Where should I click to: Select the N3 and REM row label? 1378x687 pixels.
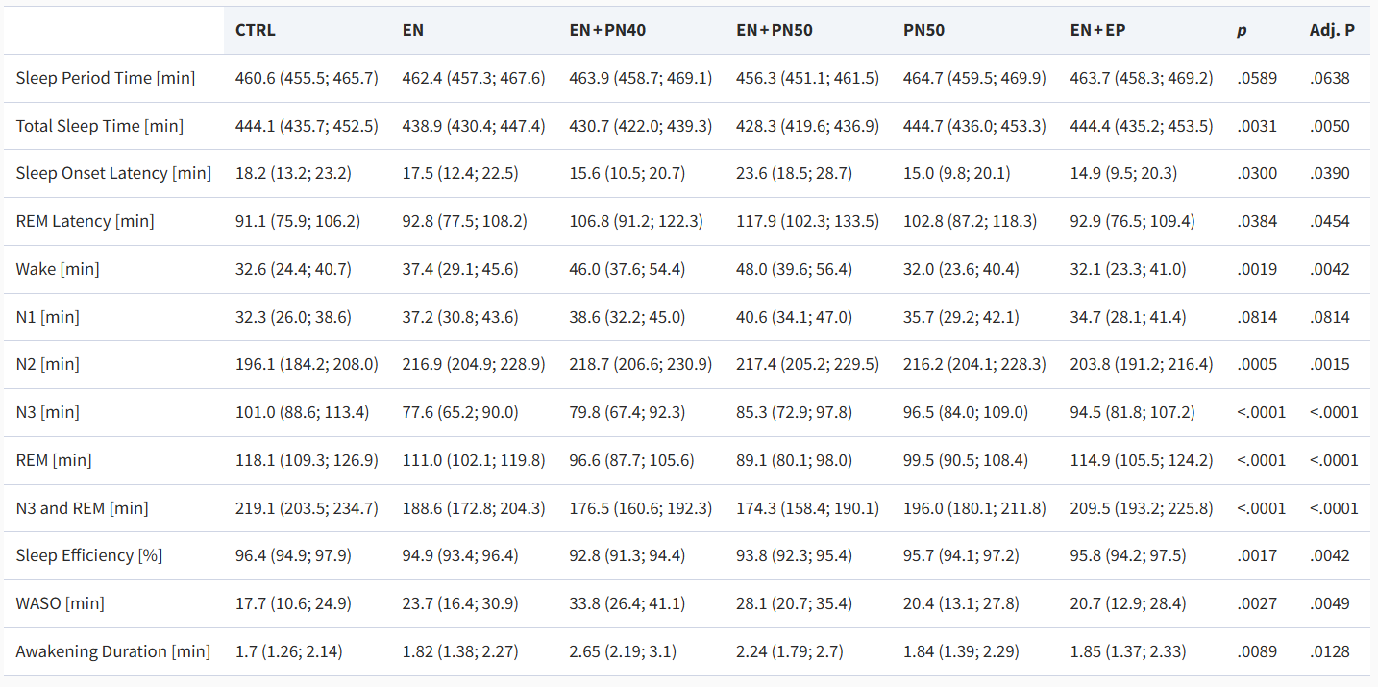82,508
